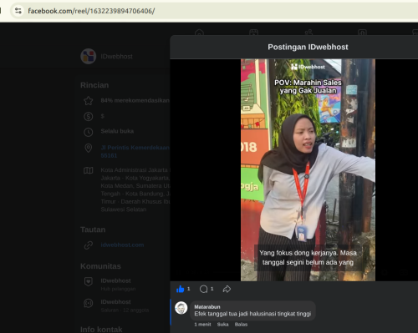Click the 1 menit comment timestamp

point(202,325)
